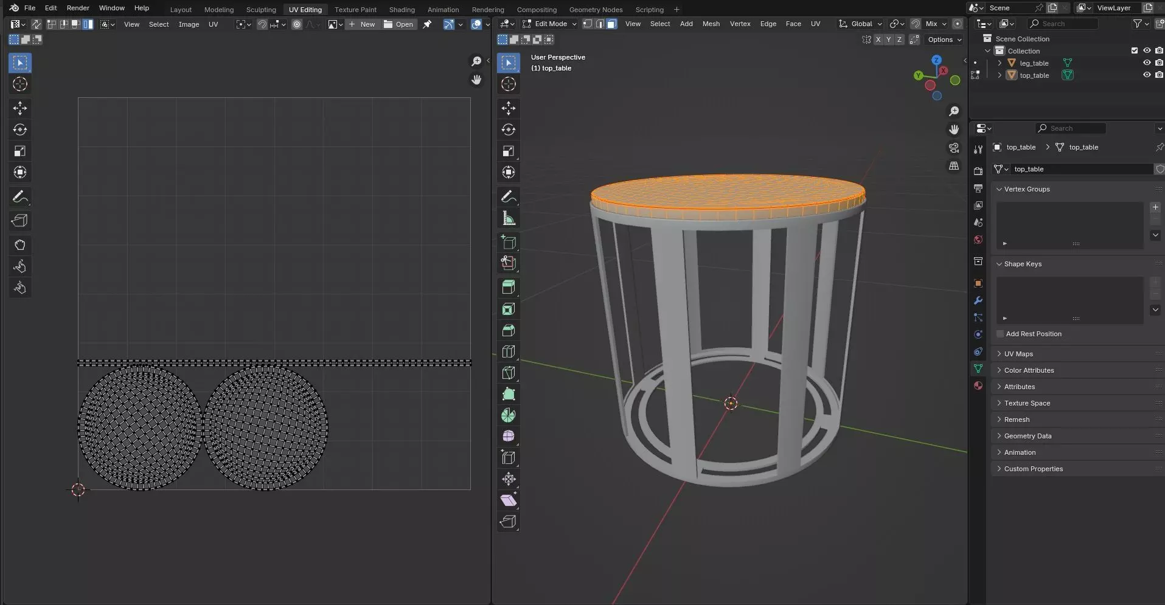The height and width of the screenshot is (605, 1165).
Task: Select the Move tool in UV editor
Action: pyautogui.click(x=20, y=108)
